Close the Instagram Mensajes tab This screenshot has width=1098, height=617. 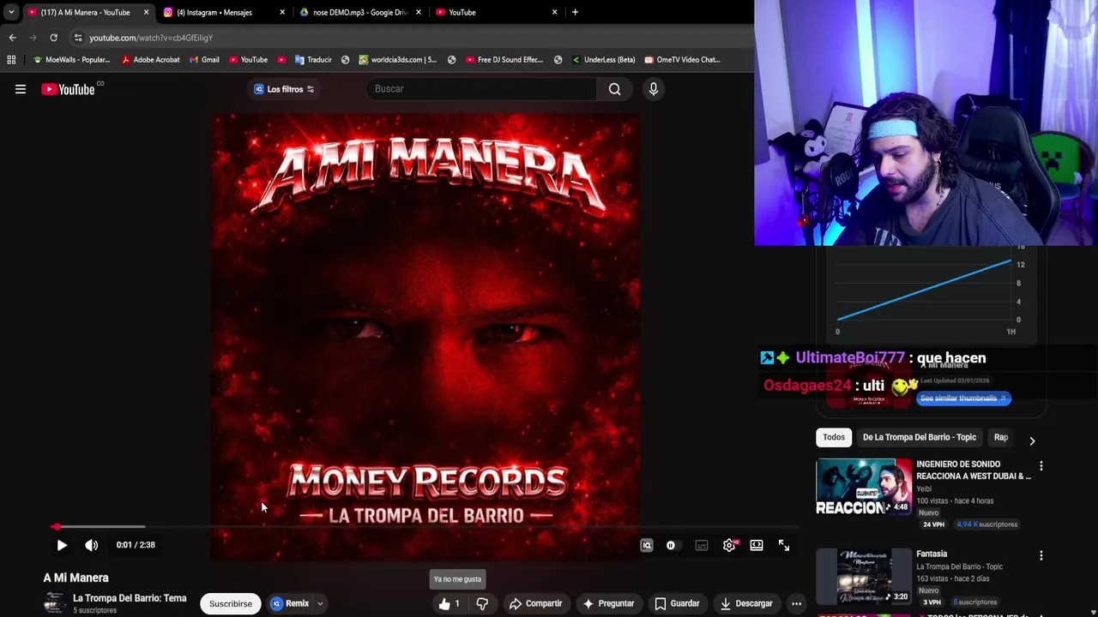[x=282, y=12]
